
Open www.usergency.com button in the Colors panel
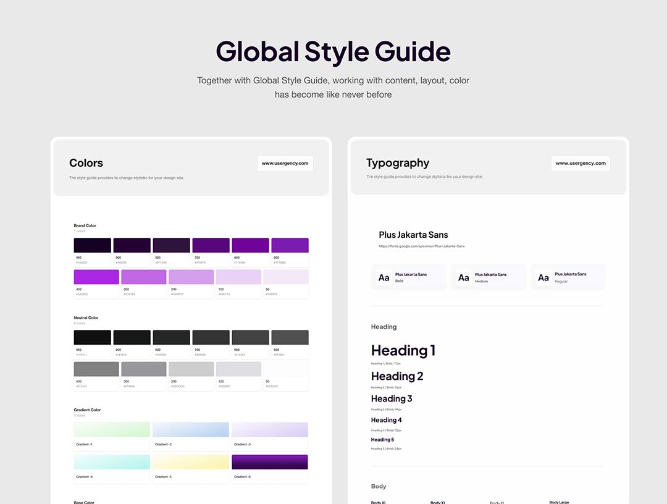(x=285, y=163)
